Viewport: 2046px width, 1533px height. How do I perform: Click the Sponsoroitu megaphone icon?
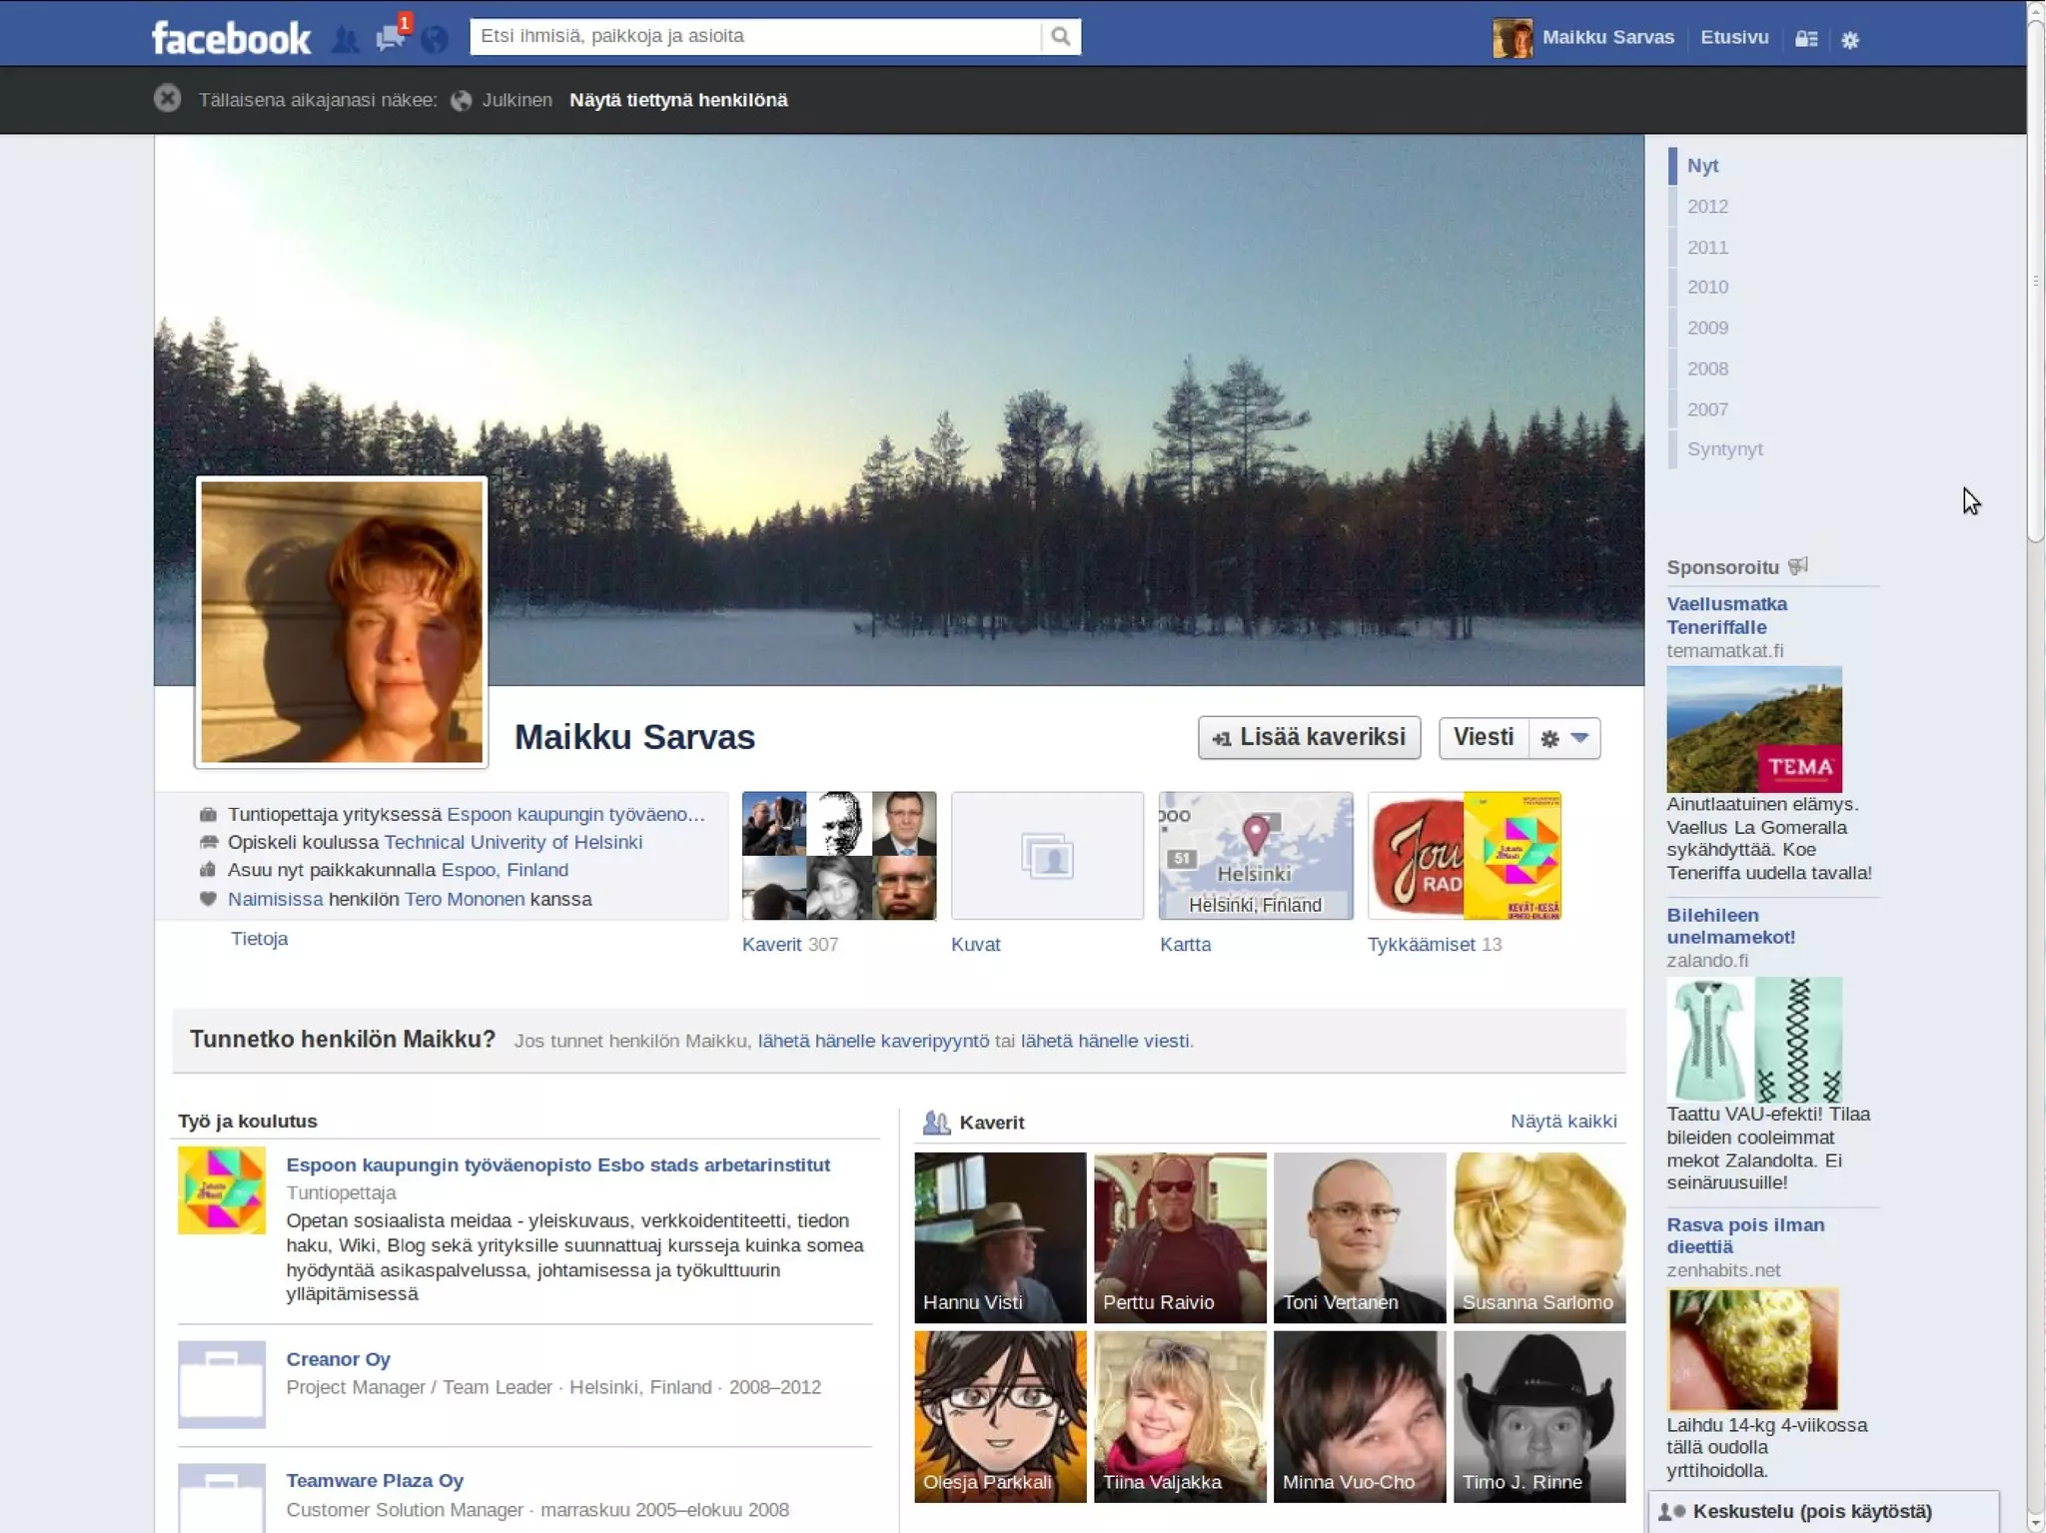(1798, 566)
